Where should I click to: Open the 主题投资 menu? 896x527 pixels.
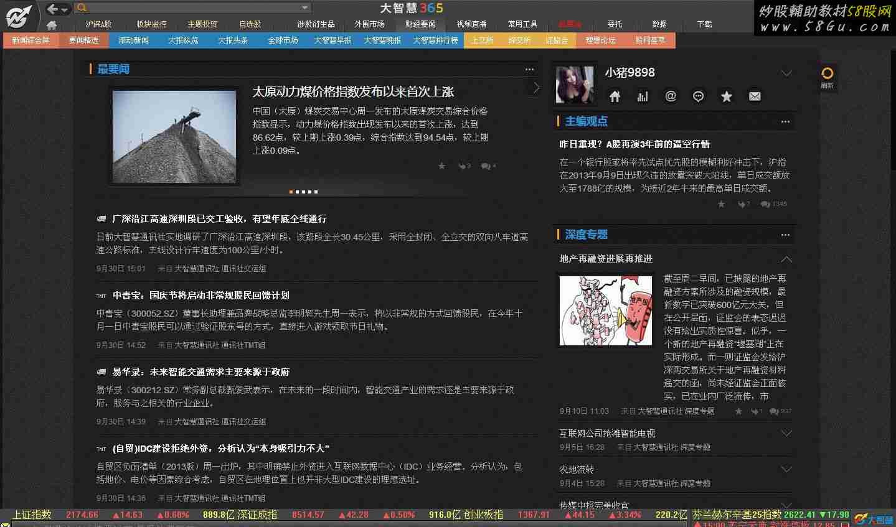[202, 24]
